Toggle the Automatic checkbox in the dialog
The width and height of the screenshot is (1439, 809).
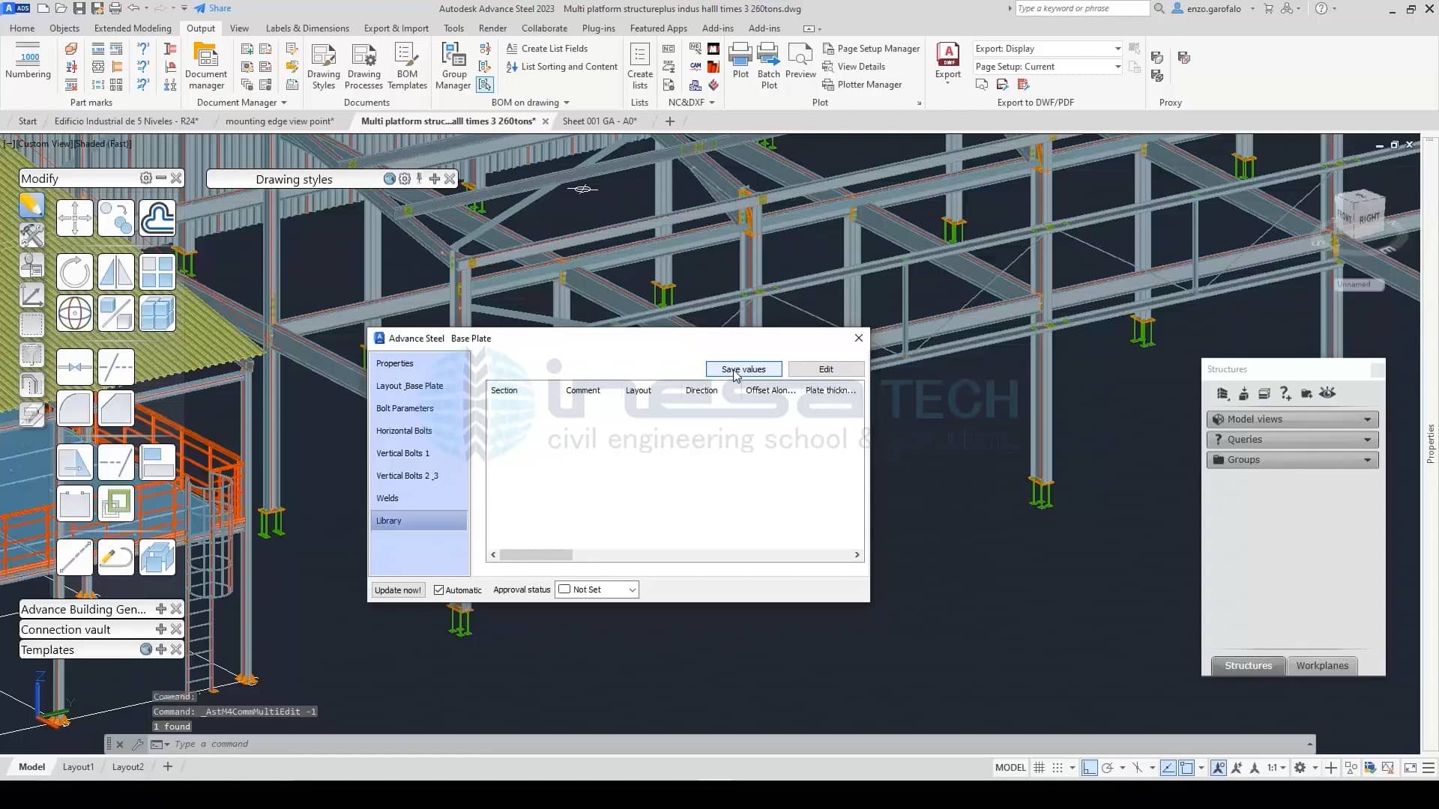coord(439,590)
